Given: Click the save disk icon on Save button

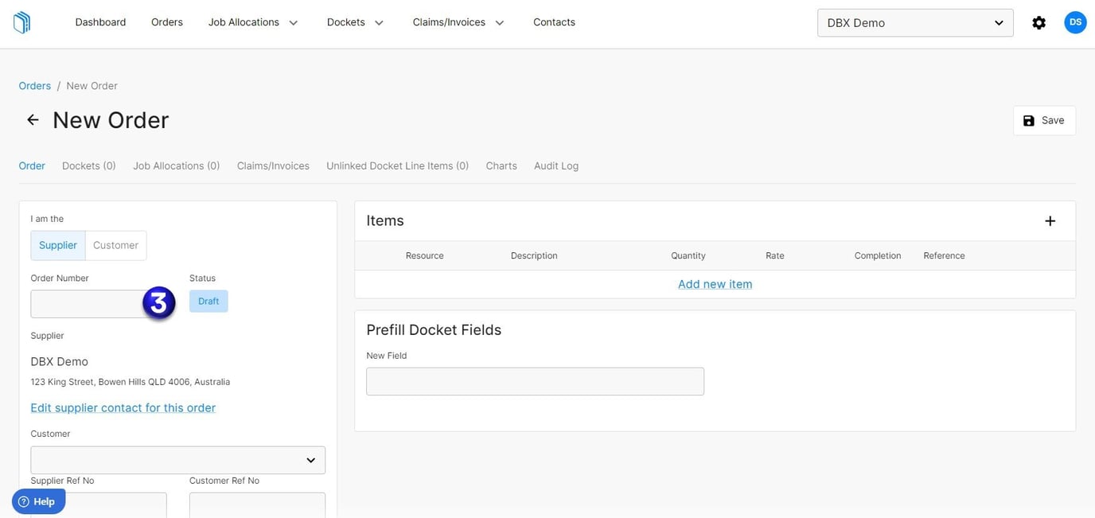Looking at the screenshot, I should [x=1028, y=120].
